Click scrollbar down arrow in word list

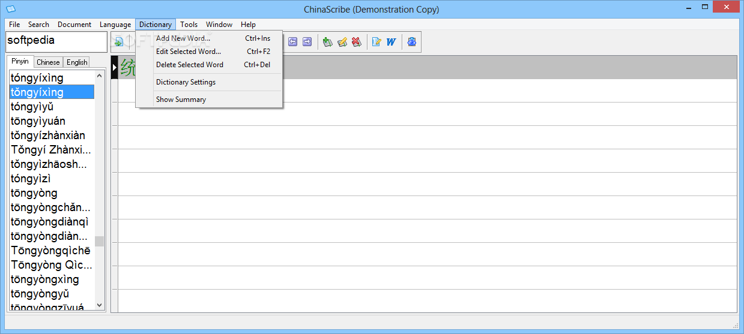(100, 305)
